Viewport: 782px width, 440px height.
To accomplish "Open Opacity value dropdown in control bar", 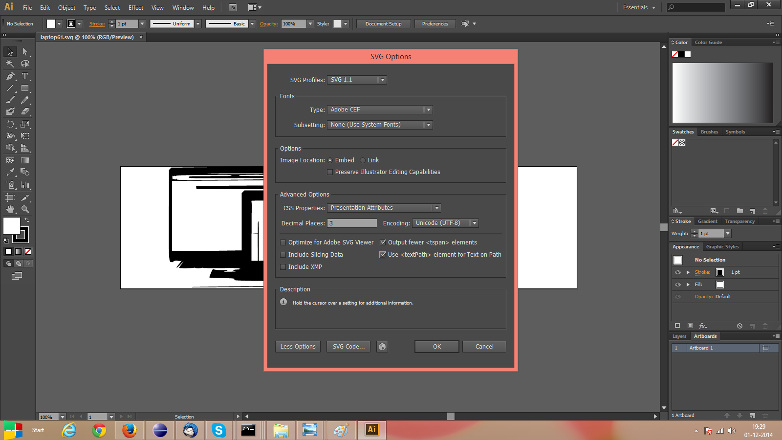I will click(x=310, y=23).
